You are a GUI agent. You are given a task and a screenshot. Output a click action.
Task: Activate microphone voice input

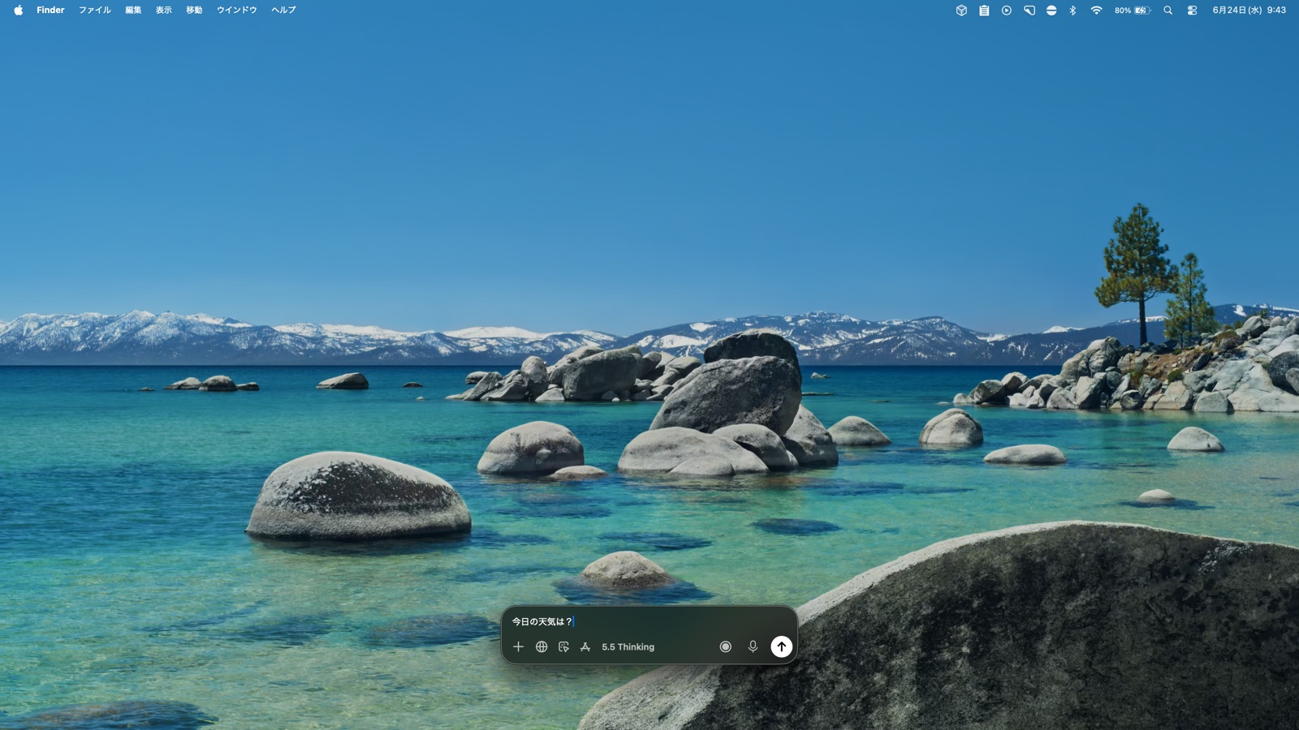(x=753, y=646)
